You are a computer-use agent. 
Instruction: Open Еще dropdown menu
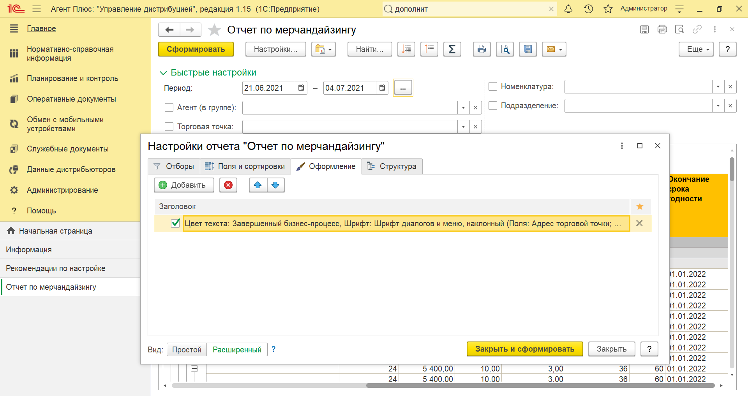pyautogui.click(x=696, y=49)
